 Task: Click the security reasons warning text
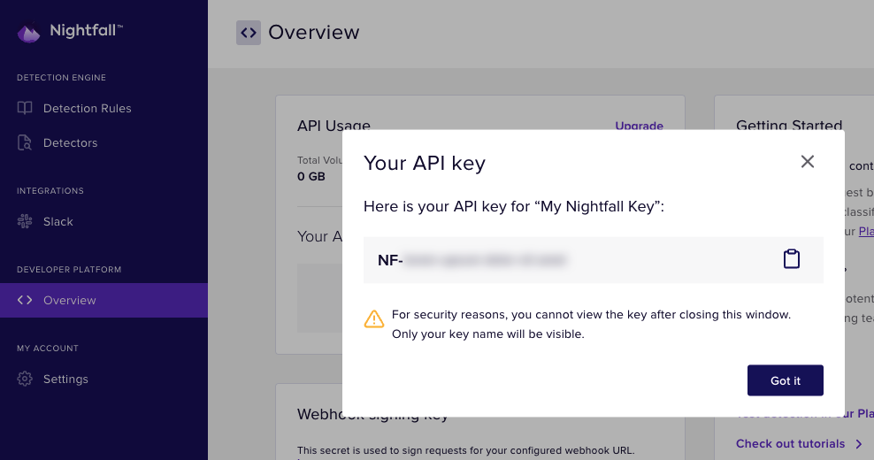point(592,324)
